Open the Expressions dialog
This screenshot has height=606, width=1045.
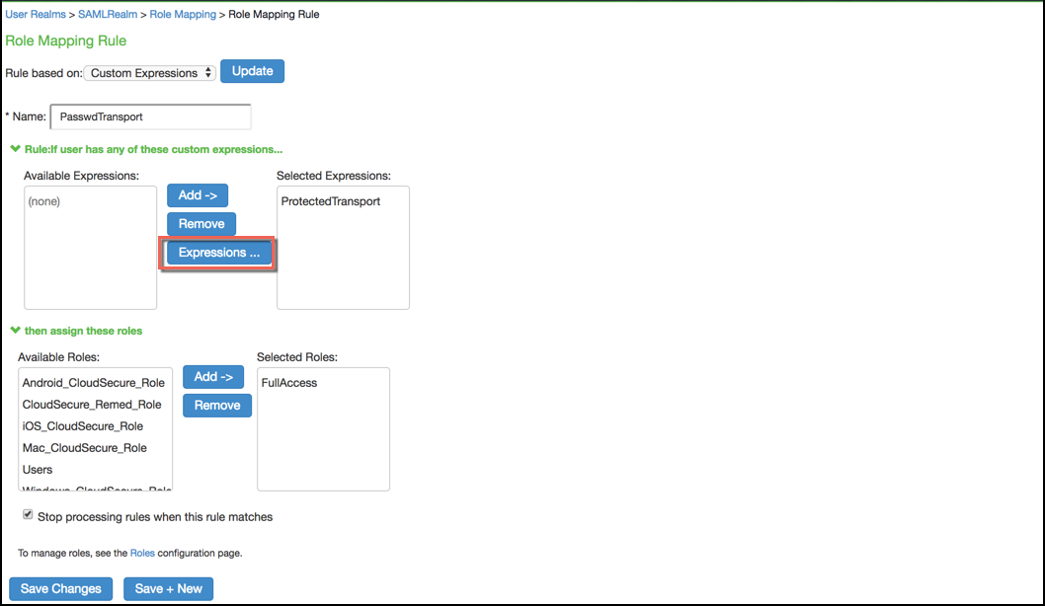click(217, 254)
